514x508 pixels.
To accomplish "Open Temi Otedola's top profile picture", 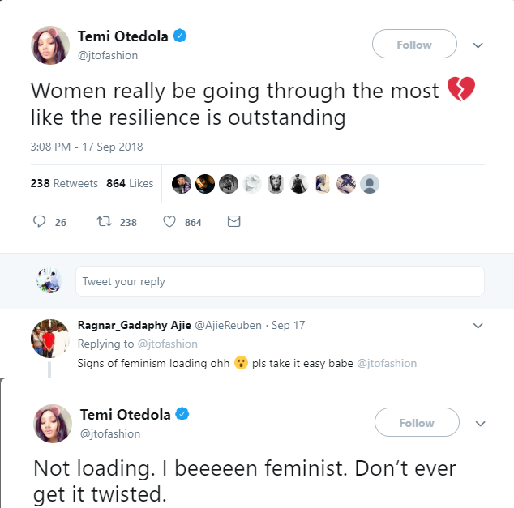I will [50, 45].
